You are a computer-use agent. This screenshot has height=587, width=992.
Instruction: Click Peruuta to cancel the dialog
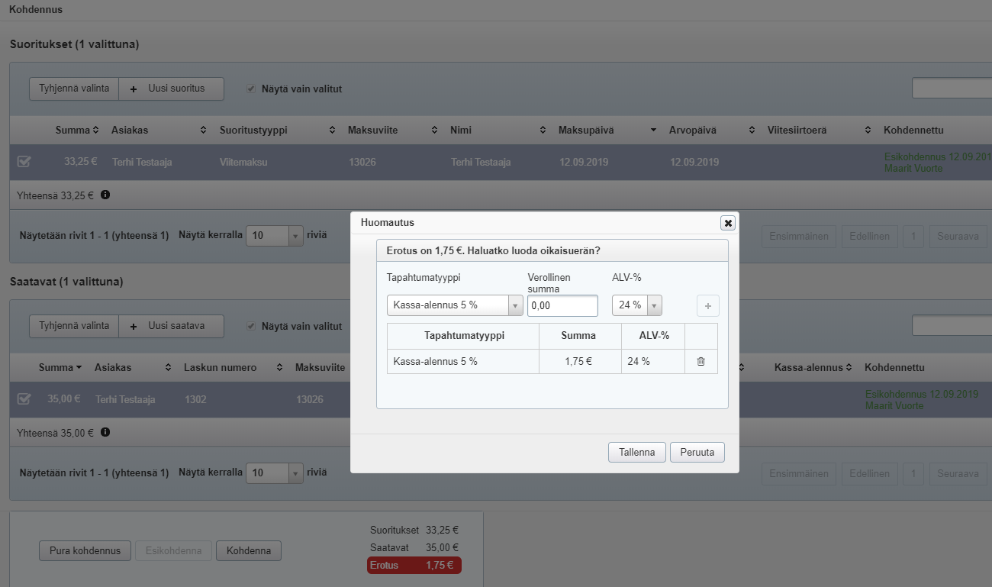pos(697,452)
